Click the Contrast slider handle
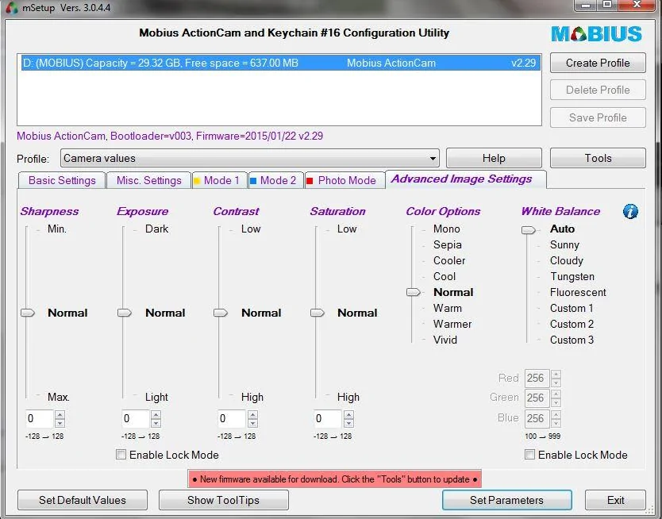 [221, 313]
